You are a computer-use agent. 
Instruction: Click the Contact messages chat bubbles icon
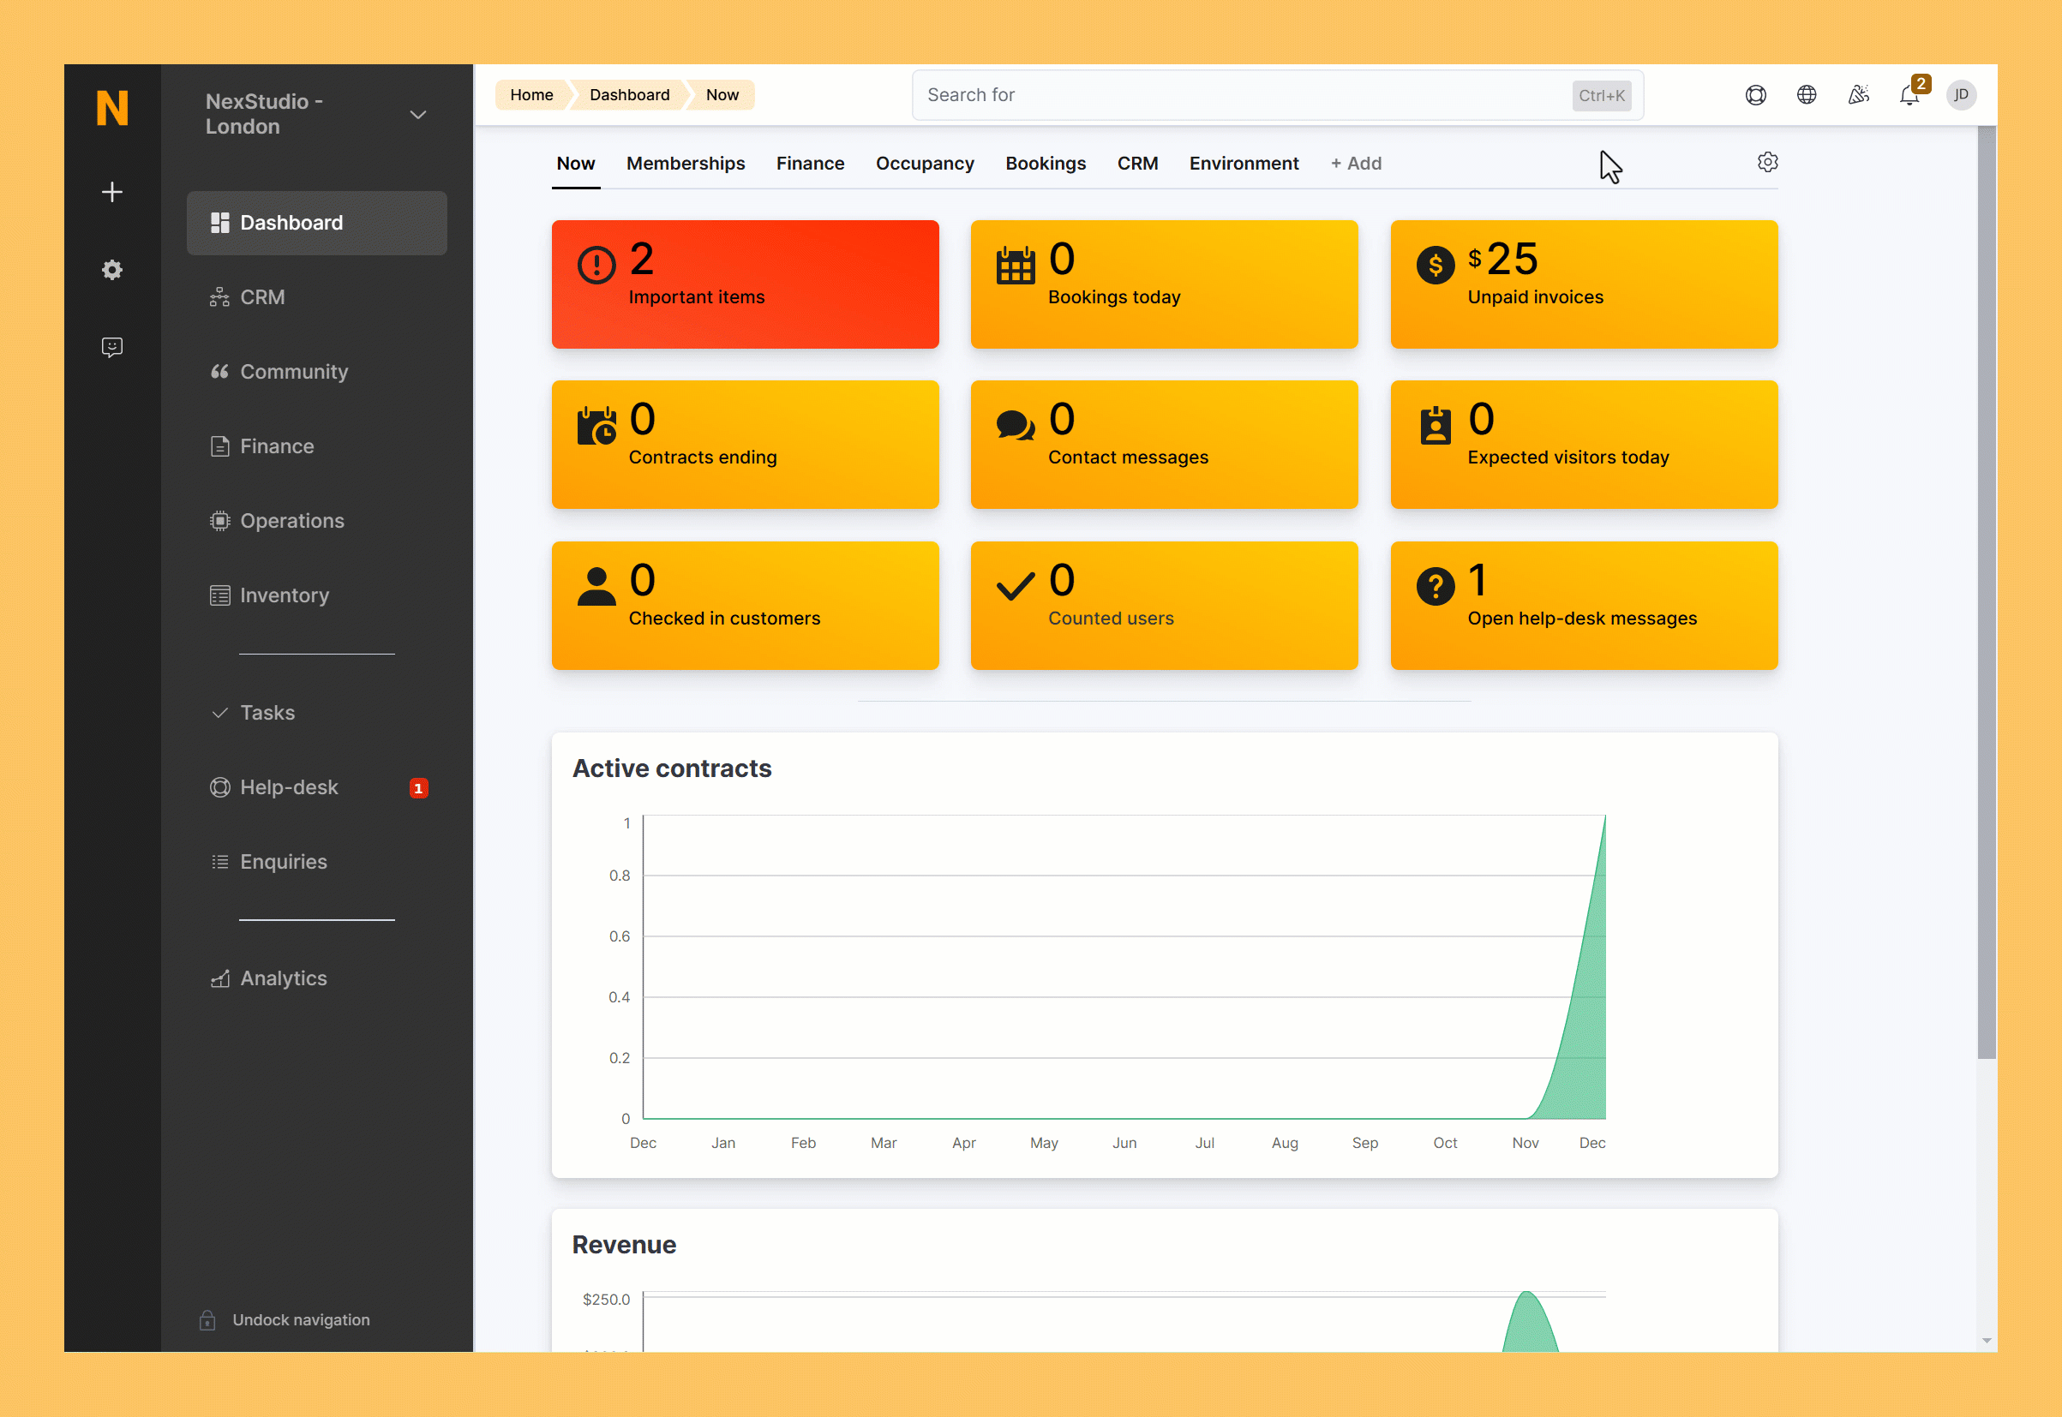coord(1016,425)
